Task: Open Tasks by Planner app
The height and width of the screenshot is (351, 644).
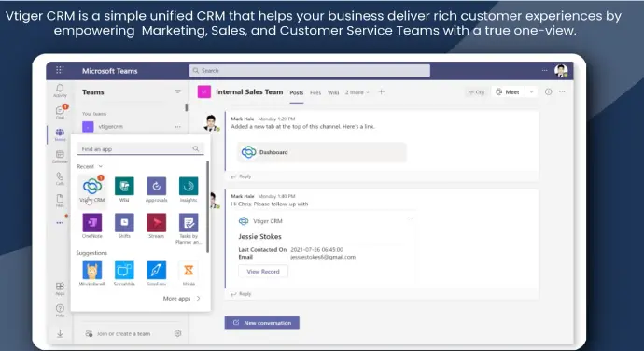Action: tap(189, 229)
